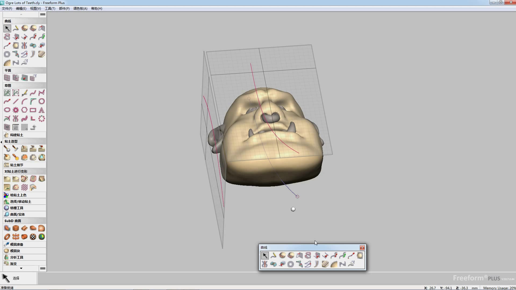Expand the 给粘土上色 section
Viewport: 516px width, 290px height.
pyautogui.click(x=18, y=195)
